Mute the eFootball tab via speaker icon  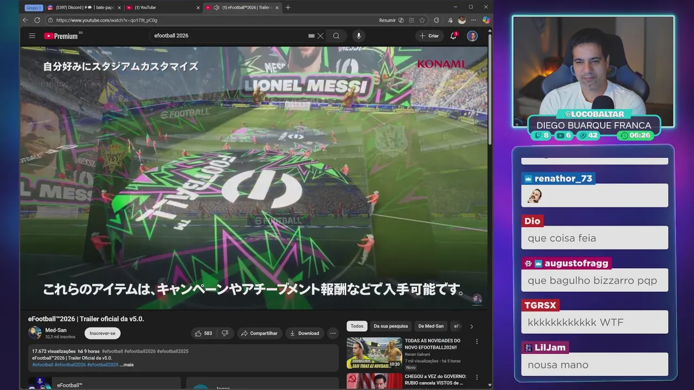[x=216, y=8]
